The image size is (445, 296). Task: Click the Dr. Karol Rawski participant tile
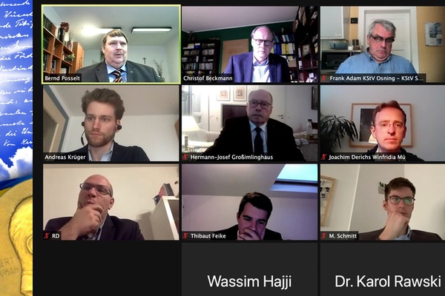coord(383,269)
